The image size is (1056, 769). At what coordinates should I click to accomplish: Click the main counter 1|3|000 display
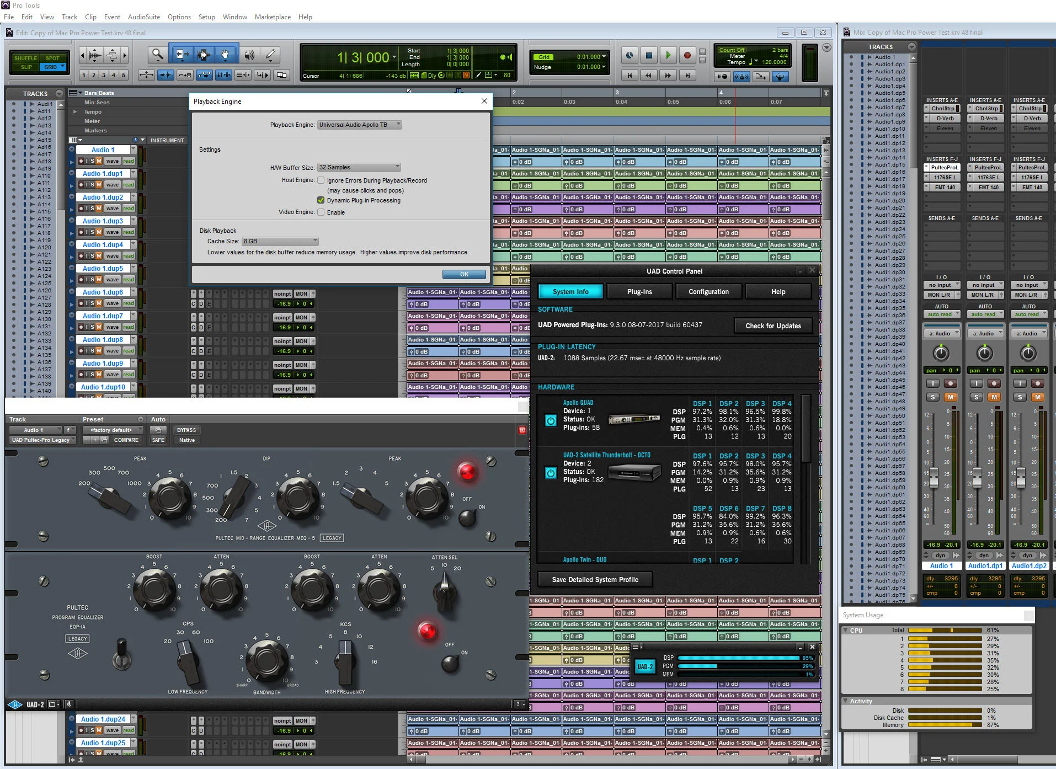(364, 57)
